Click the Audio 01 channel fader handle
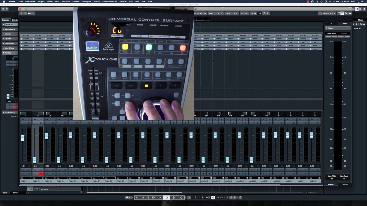 pos(22,138)
